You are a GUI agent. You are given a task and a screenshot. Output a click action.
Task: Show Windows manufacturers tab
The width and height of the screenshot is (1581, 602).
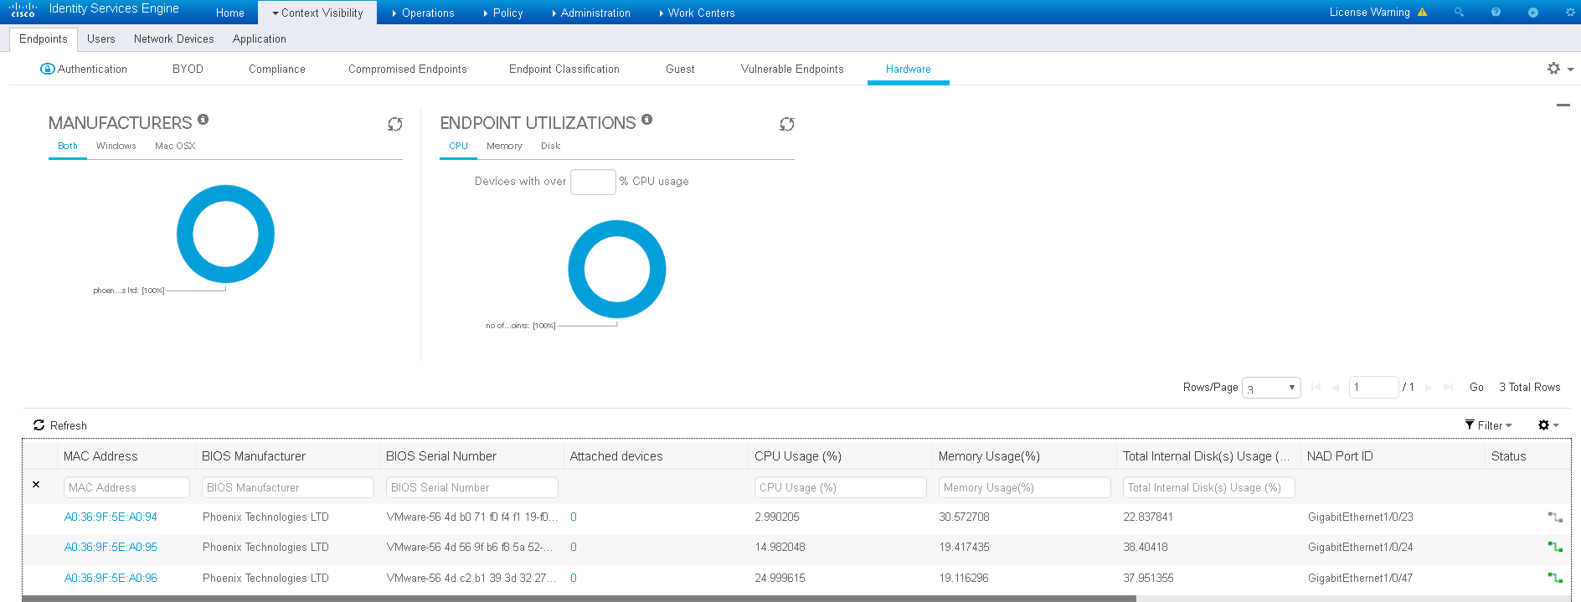coord(116,146)
